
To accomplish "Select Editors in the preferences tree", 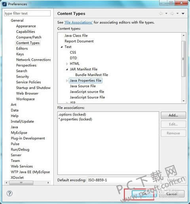I will click(x=22, y=48).
